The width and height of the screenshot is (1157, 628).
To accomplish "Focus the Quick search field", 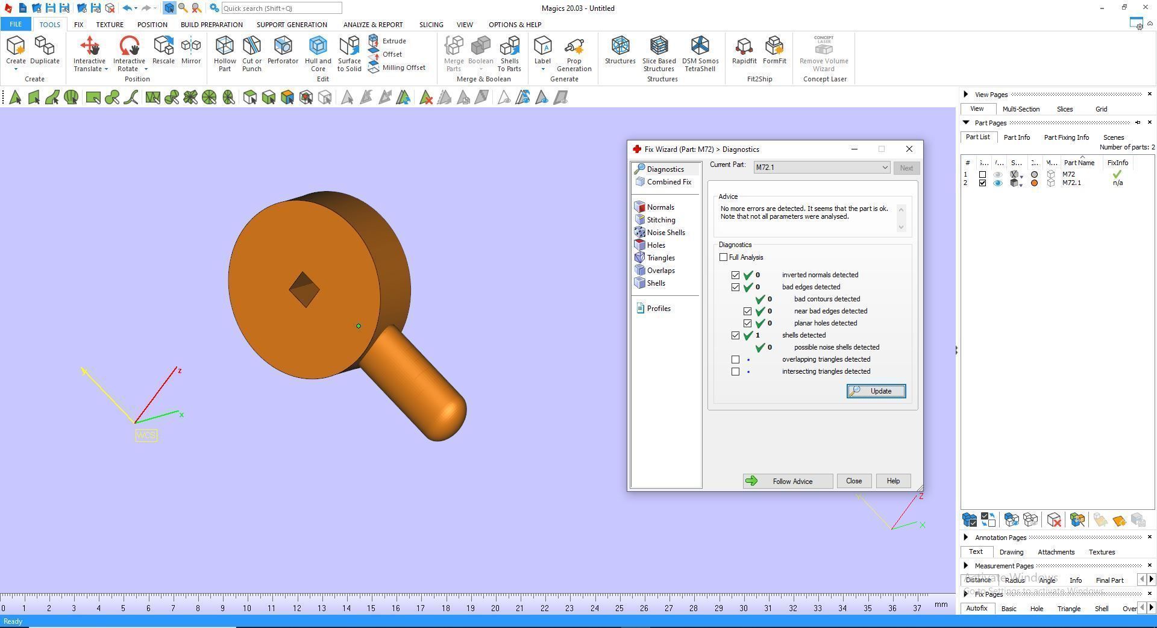I will pos(281,8).
